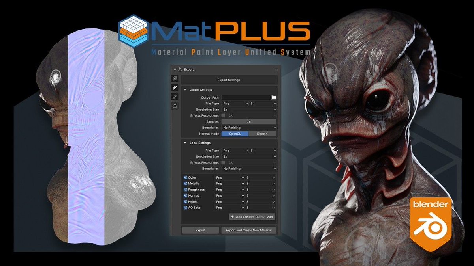Uncheck the AO Bake output map
This screenshot has width=474, height=266.
pos(185,208)
